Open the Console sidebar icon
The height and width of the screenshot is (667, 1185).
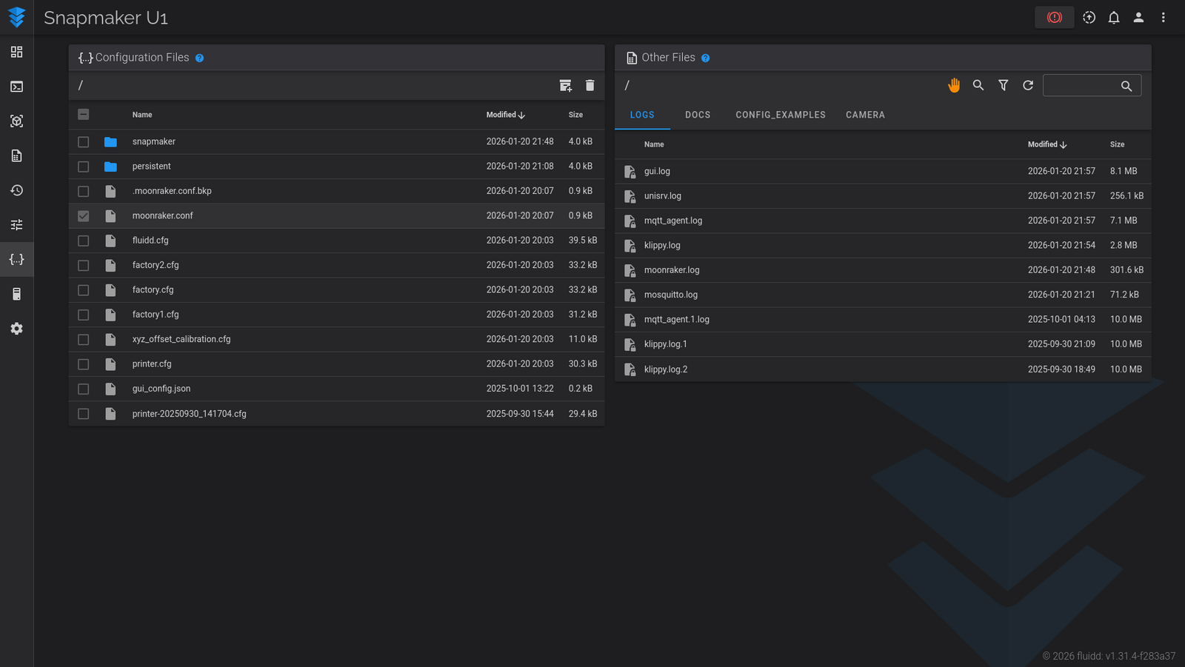click(16, 87)
